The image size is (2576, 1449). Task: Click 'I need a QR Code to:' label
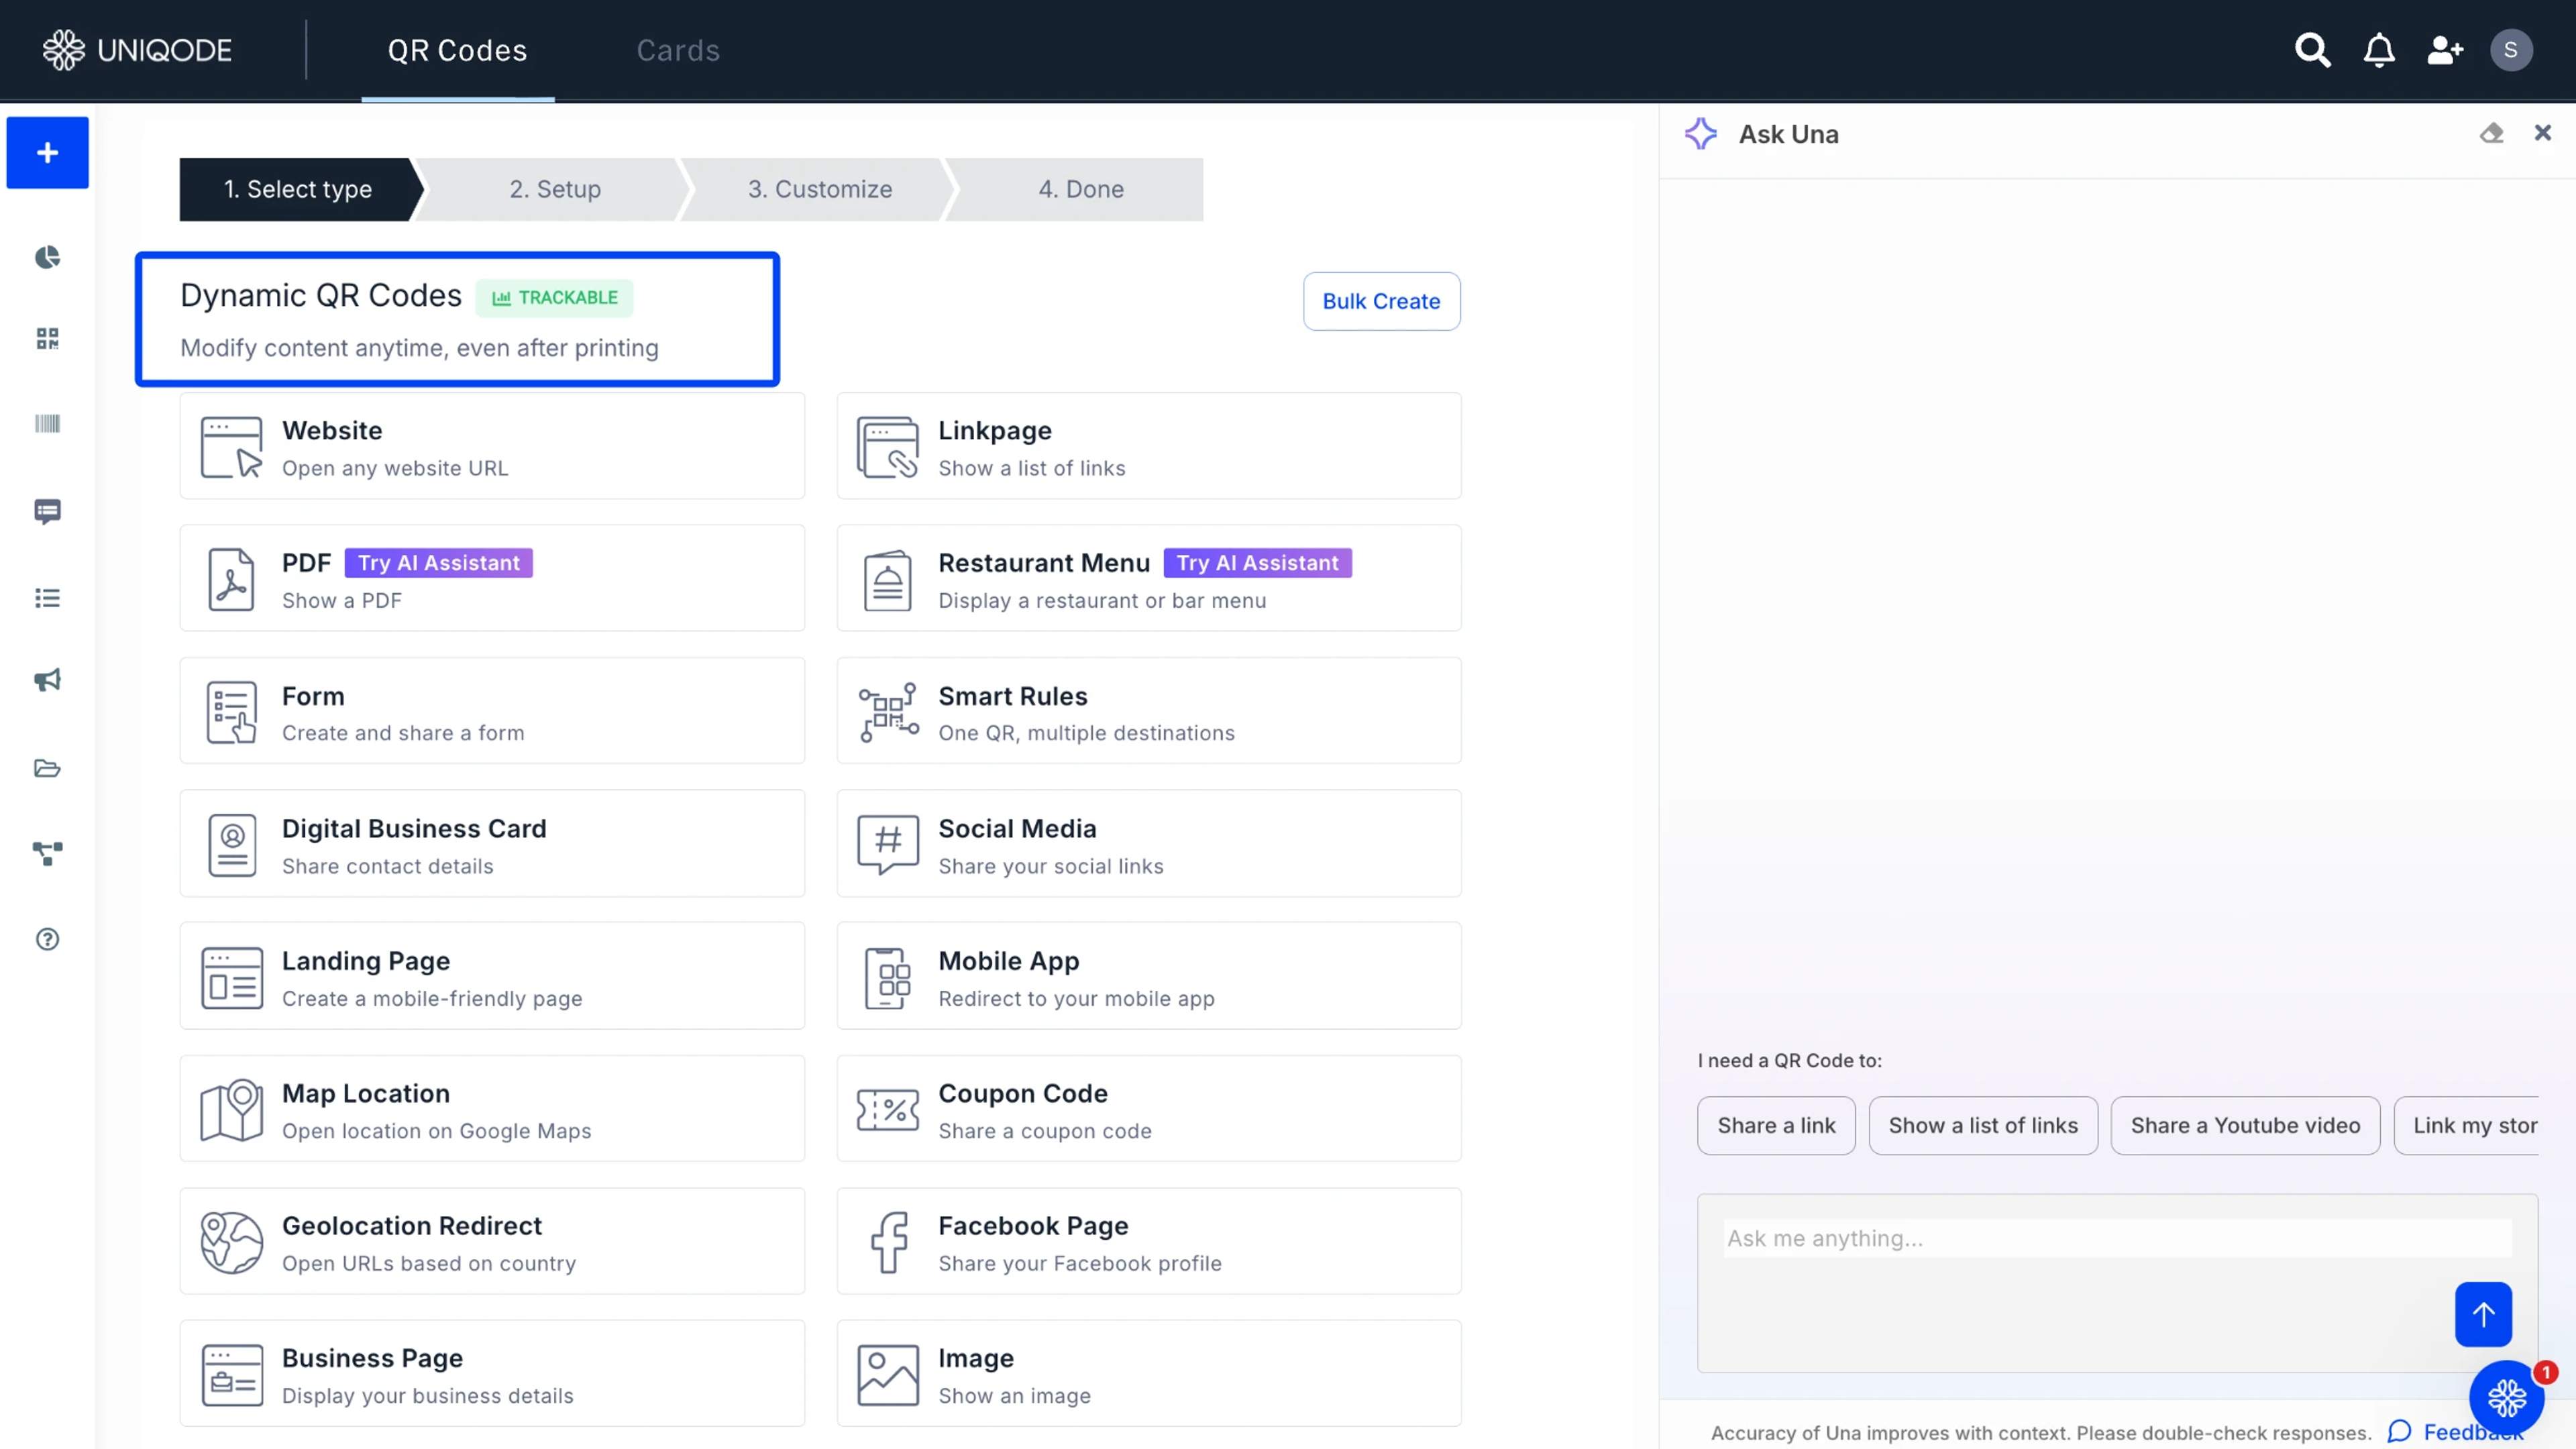coord(1789,1061)
